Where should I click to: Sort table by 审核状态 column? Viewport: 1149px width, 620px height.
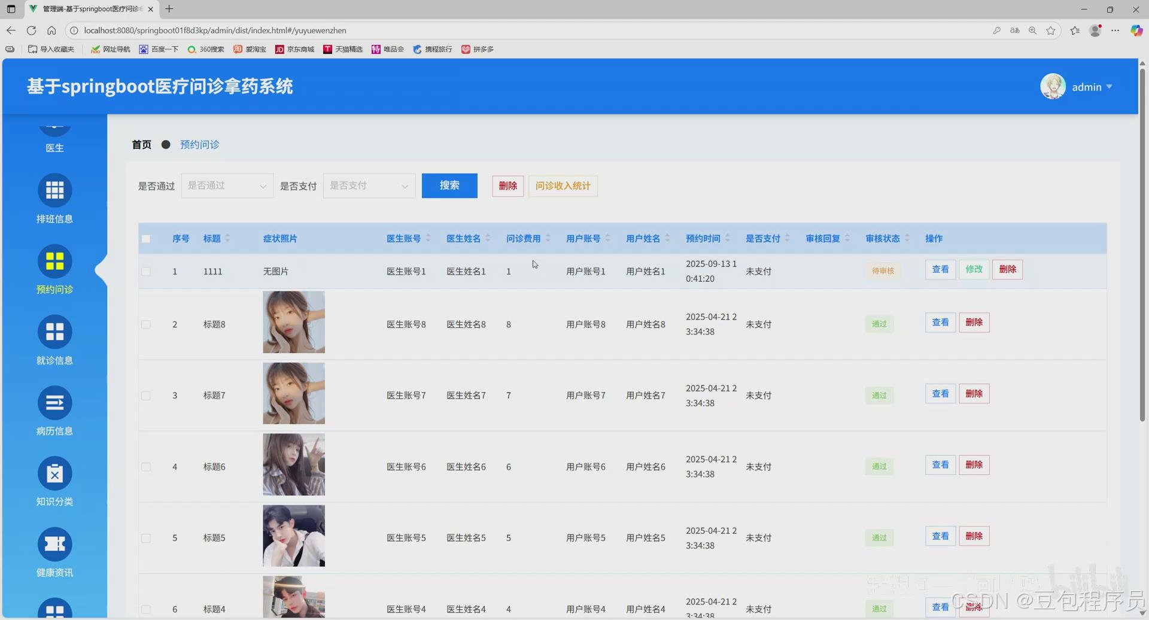(x=907, y=238)
